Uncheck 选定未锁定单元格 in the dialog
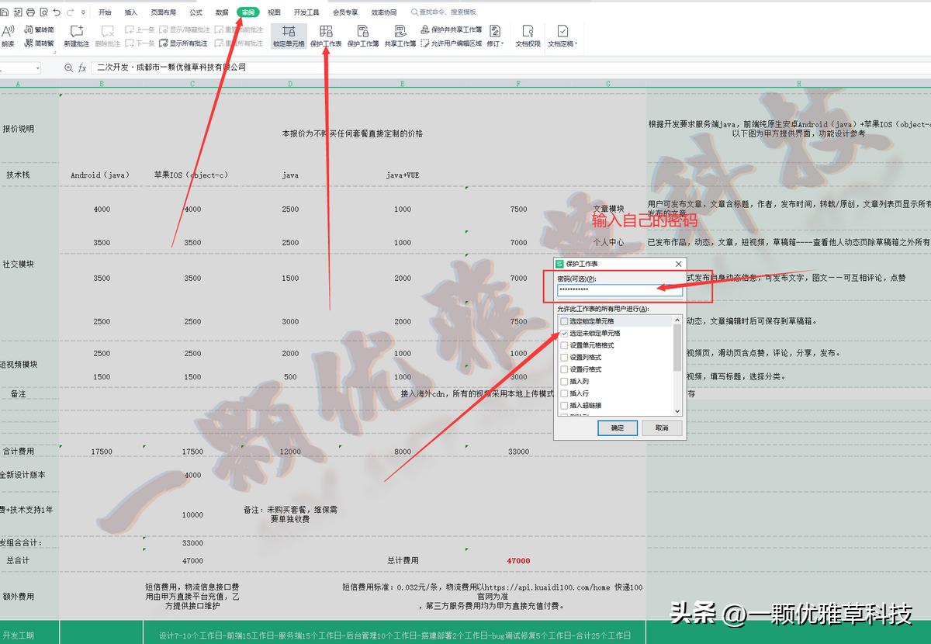This screenshot has width=931, height=644. pos(563,332)
